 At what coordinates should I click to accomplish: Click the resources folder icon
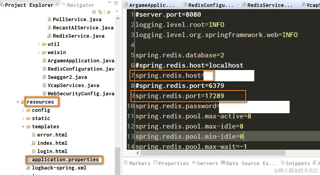coord(23,102)
